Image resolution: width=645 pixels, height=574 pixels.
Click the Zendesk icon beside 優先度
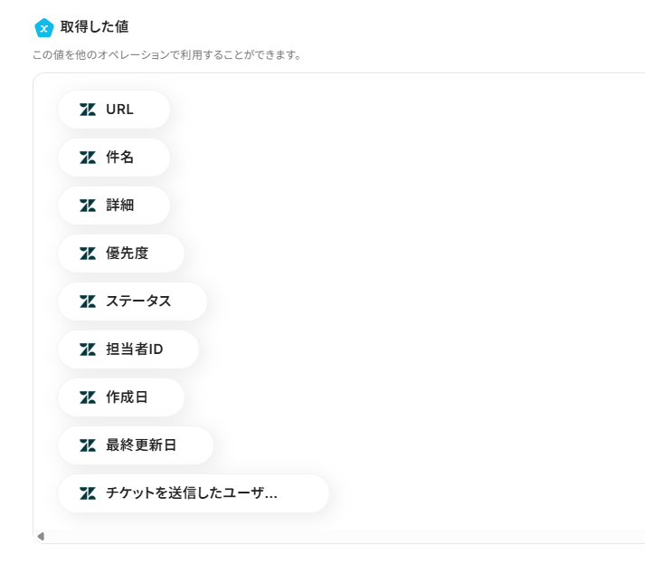tap(88, 254)
